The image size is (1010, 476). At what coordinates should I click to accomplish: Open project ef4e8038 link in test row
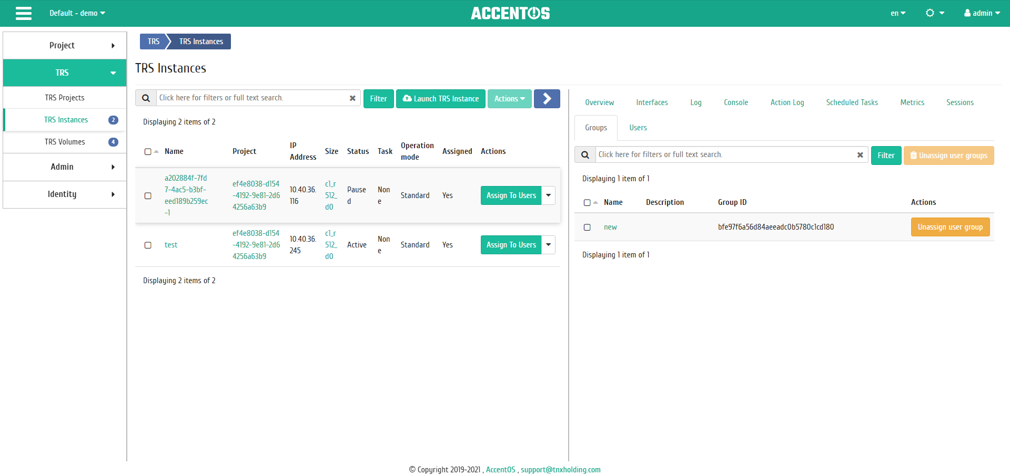[x=256, y=245]
